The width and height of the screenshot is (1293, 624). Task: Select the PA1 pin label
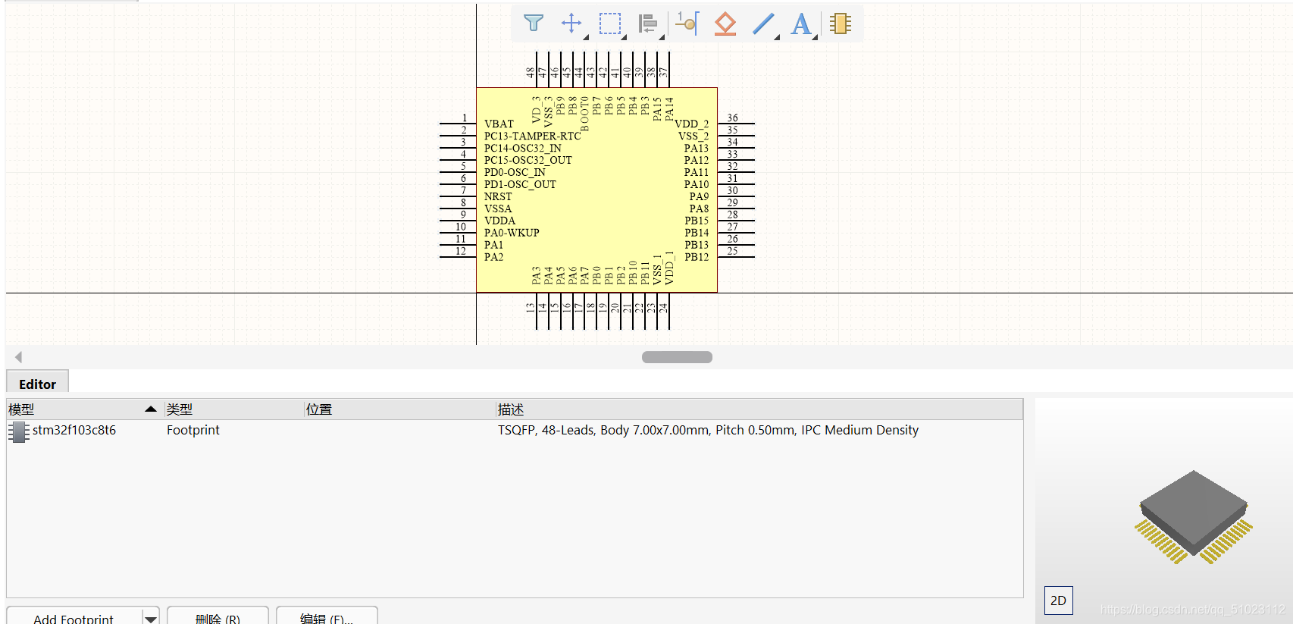[x=493, y=245]
